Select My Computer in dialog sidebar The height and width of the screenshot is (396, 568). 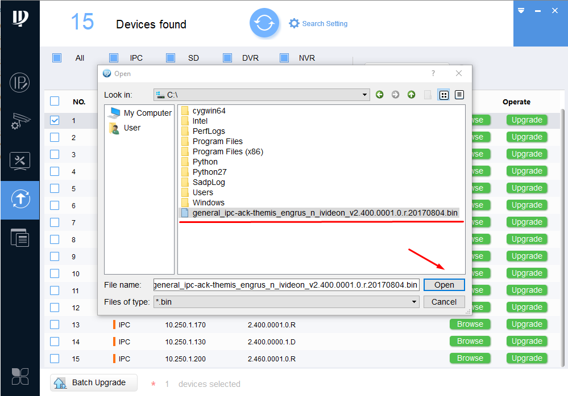tap(140, 113)
